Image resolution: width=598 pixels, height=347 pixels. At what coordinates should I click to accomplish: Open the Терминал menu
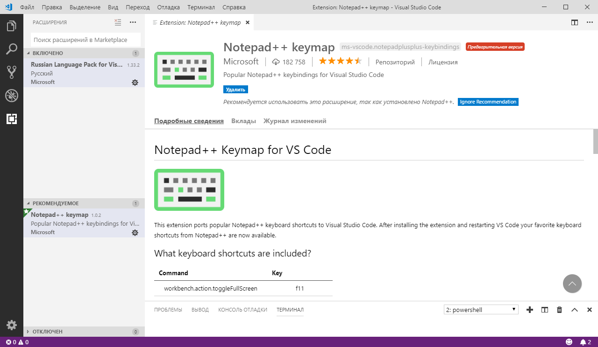tap(201, 7)
